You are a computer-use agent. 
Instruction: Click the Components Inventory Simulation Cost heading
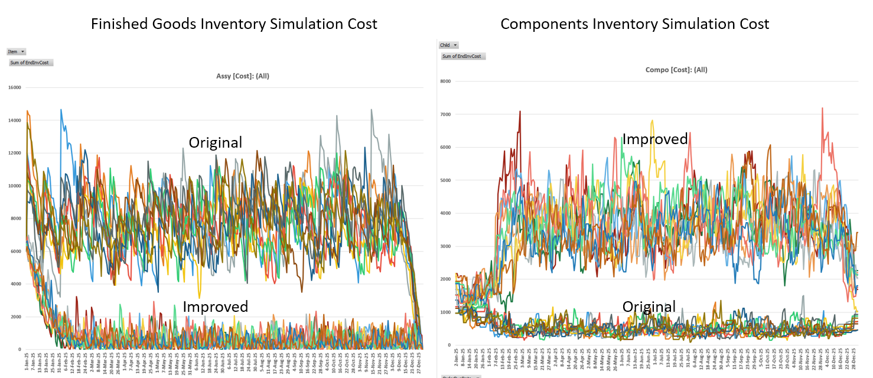[x=634, y=24]
